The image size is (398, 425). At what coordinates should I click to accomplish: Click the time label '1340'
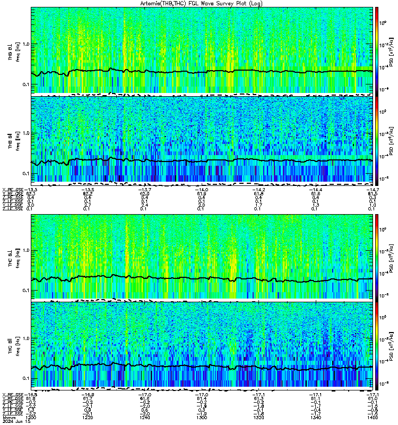point(315,418)
